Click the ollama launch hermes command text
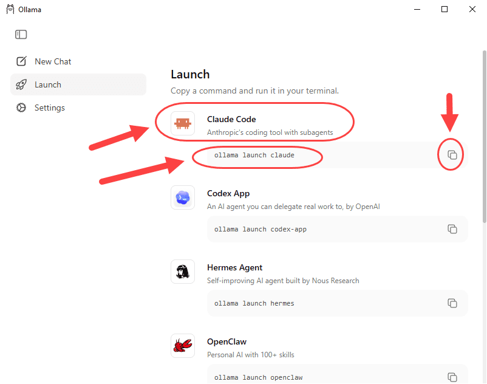The width and height of the screenshot is (487, 384). coord(254,303)
